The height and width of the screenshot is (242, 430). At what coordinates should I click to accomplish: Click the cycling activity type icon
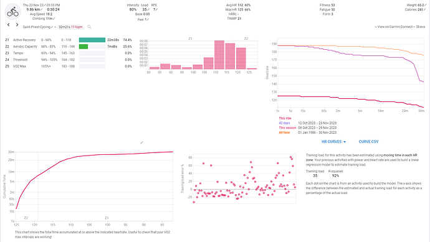tap(13, 12)
